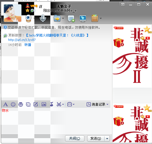
Task: Start a video call with webcam icon
Action: pos(28,18)
